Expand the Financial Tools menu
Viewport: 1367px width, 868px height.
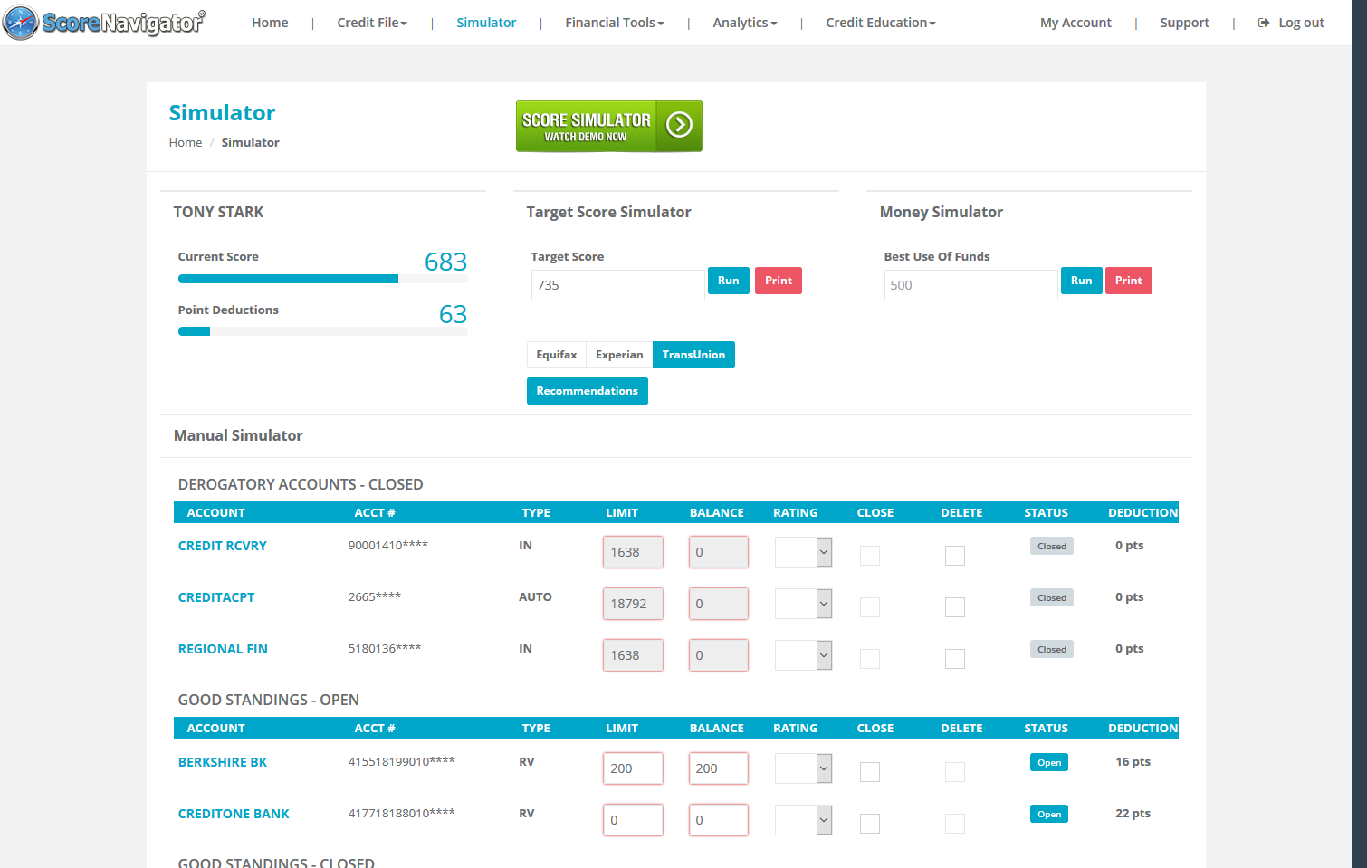click(615, 23)
